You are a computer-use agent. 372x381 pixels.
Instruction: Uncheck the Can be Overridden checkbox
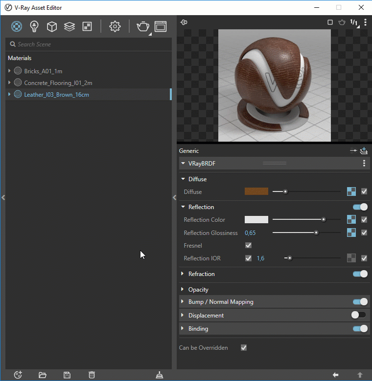click(244, 348)
